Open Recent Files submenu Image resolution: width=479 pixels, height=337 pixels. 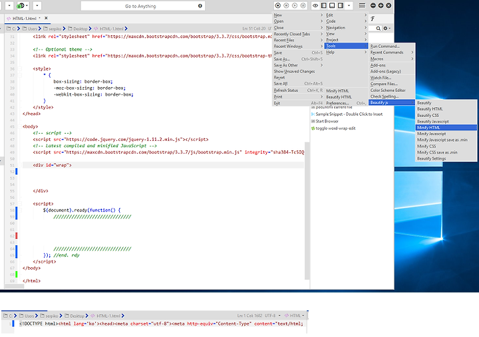pos(298,40)
